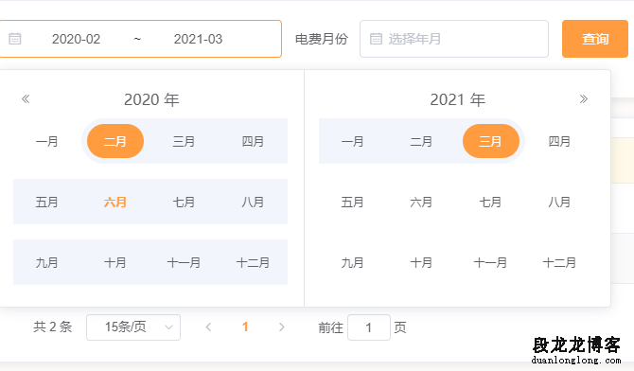Click the start date 2020-02 input
Screen dimensions: 634x371
(76, 39)
